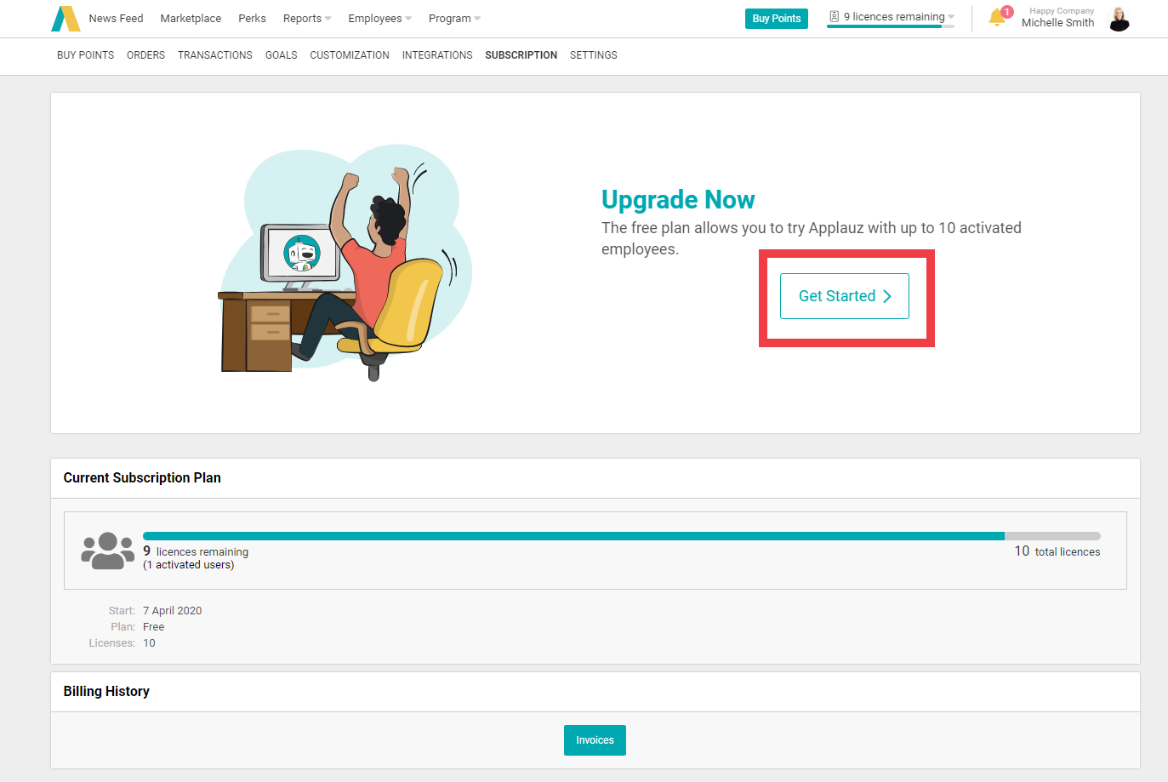
Task: Click the plan value 'Free'
Action: point(154,627)
